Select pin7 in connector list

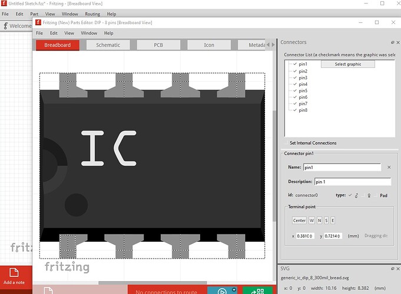coord(303,103)
